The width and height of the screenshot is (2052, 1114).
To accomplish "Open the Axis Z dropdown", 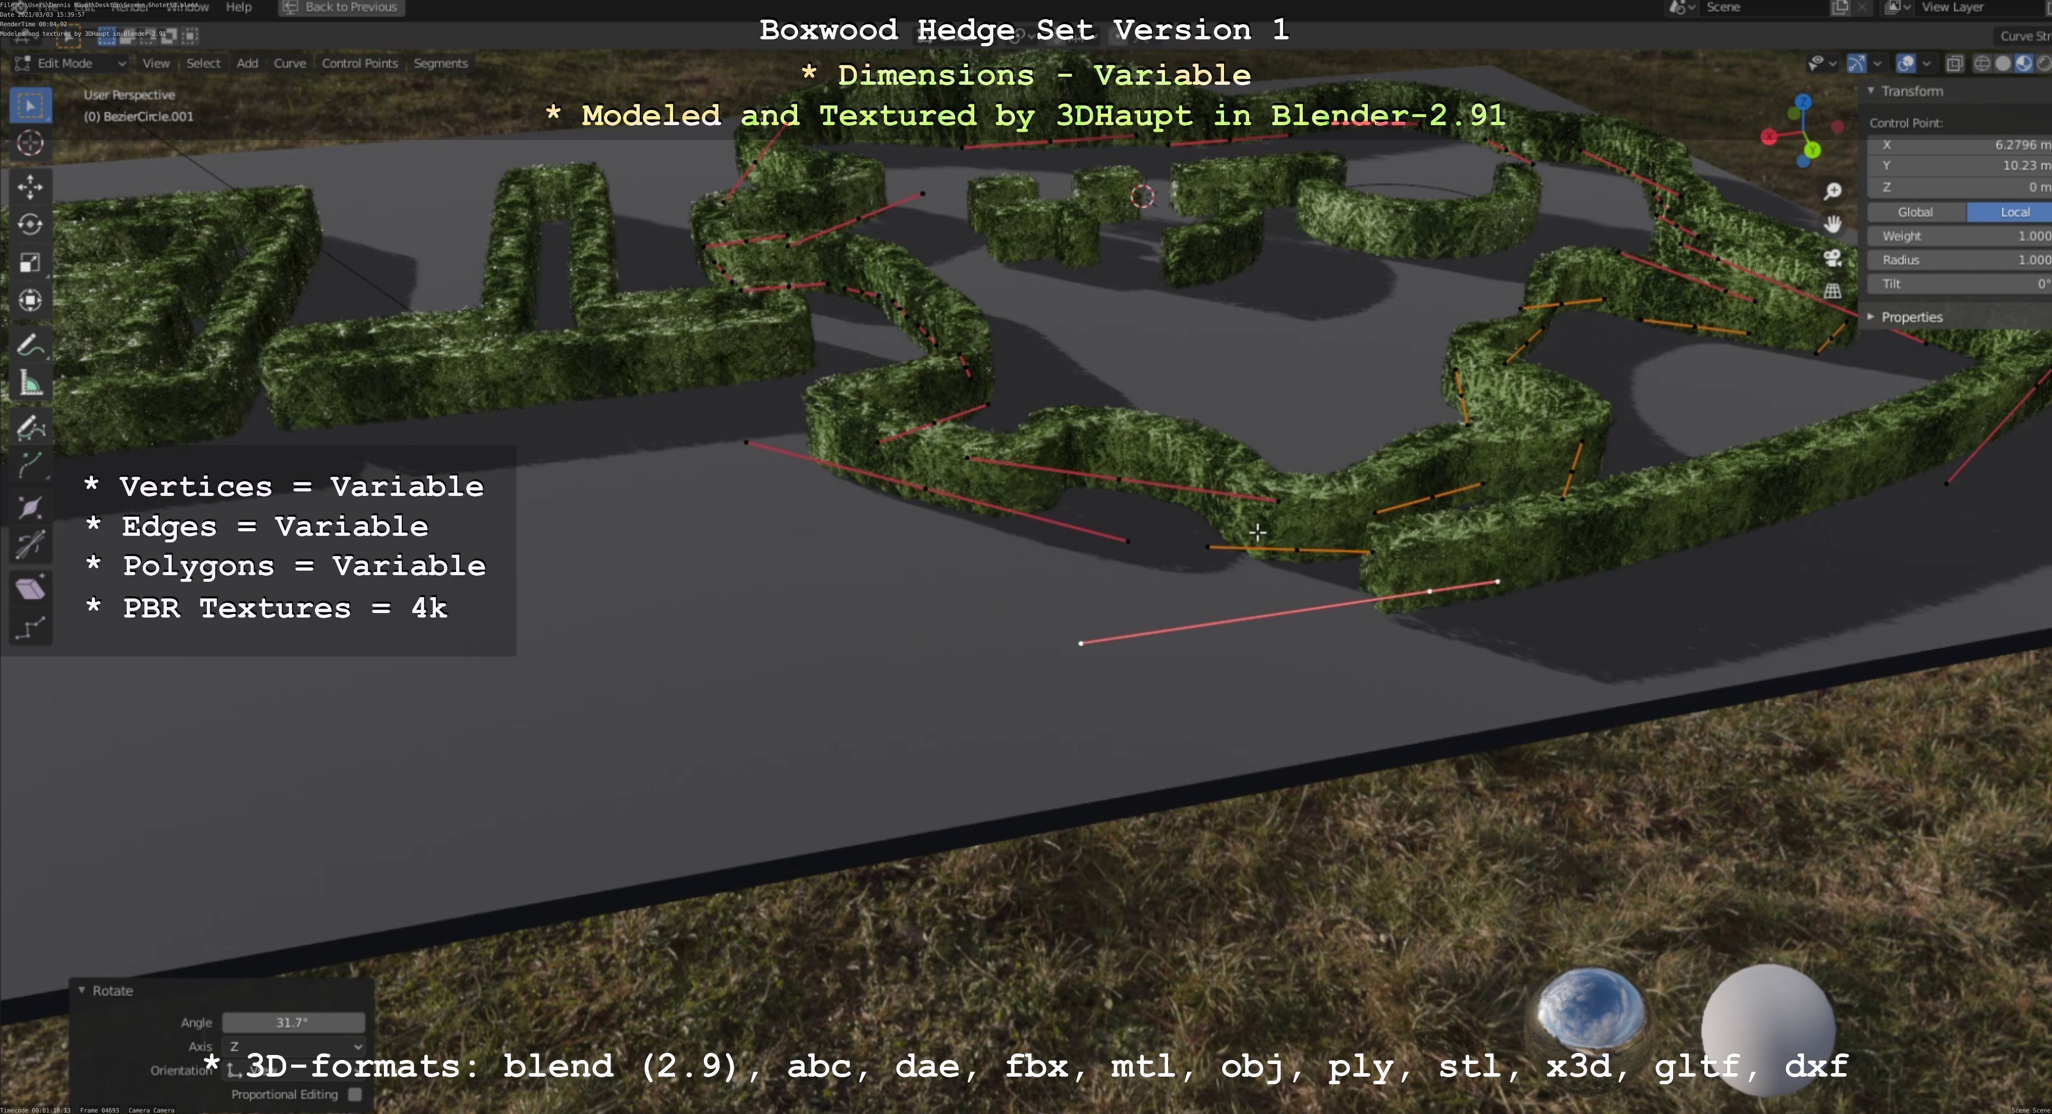I will point(294,1046).
